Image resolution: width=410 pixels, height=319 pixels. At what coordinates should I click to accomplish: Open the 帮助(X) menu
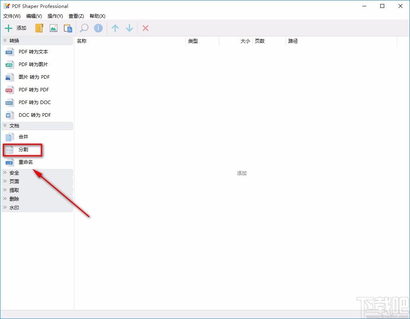click(x=97, y=16)
